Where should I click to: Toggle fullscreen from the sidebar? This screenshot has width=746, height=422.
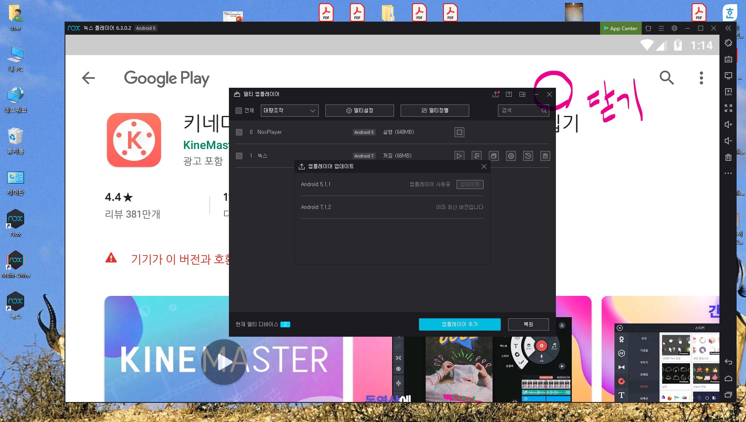(728, 108)
